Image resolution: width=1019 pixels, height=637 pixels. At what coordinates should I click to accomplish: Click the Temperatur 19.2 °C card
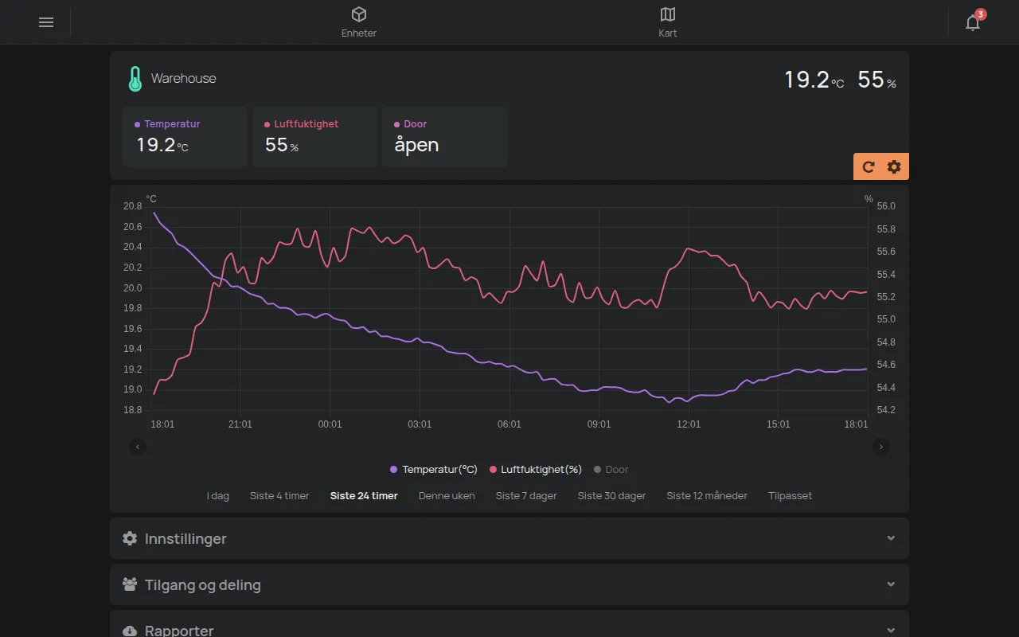[x=185, y=137]
